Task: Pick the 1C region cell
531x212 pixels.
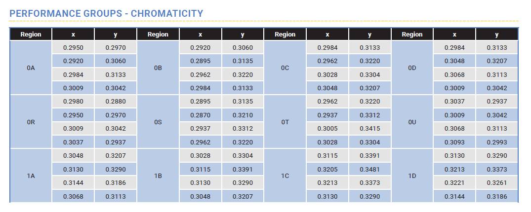Action: click(x=285, y=176)
